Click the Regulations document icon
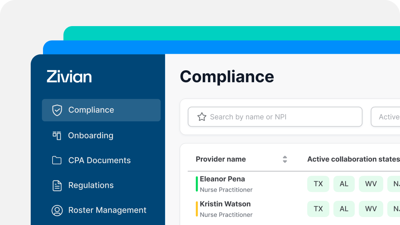Screen dimensions: 400x225 [x=57, y=185]
